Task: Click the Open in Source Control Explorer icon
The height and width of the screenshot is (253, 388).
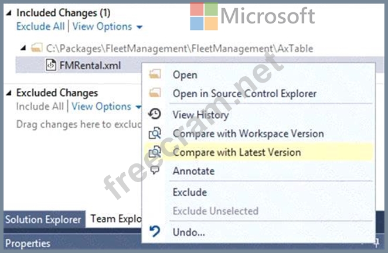Action: (x=155, y=94)
